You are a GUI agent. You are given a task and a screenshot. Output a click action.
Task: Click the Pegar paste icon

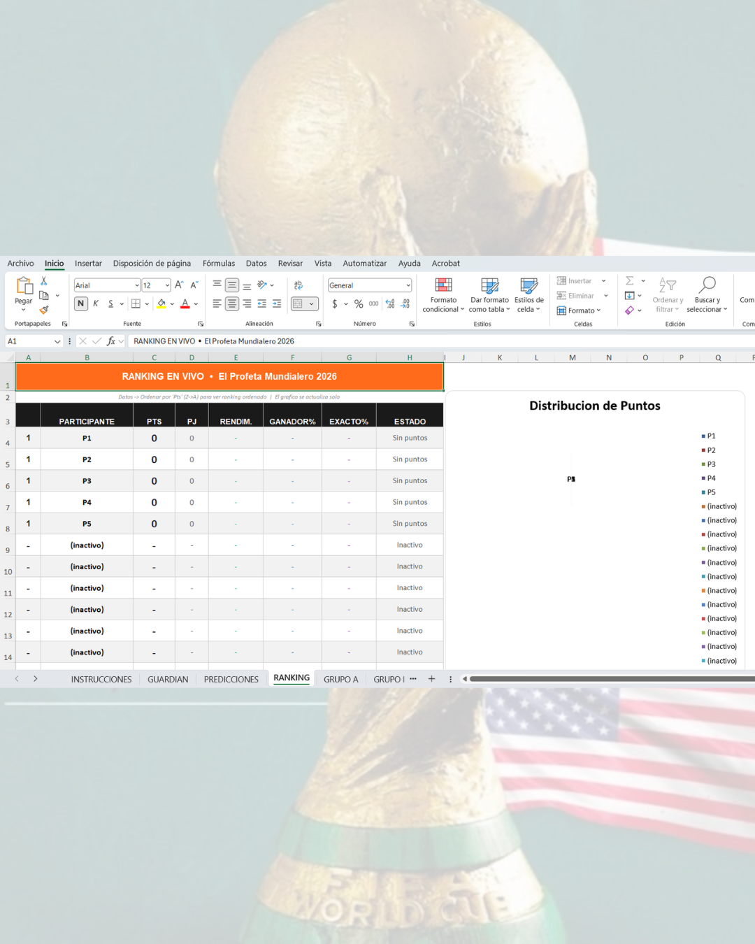24,285
